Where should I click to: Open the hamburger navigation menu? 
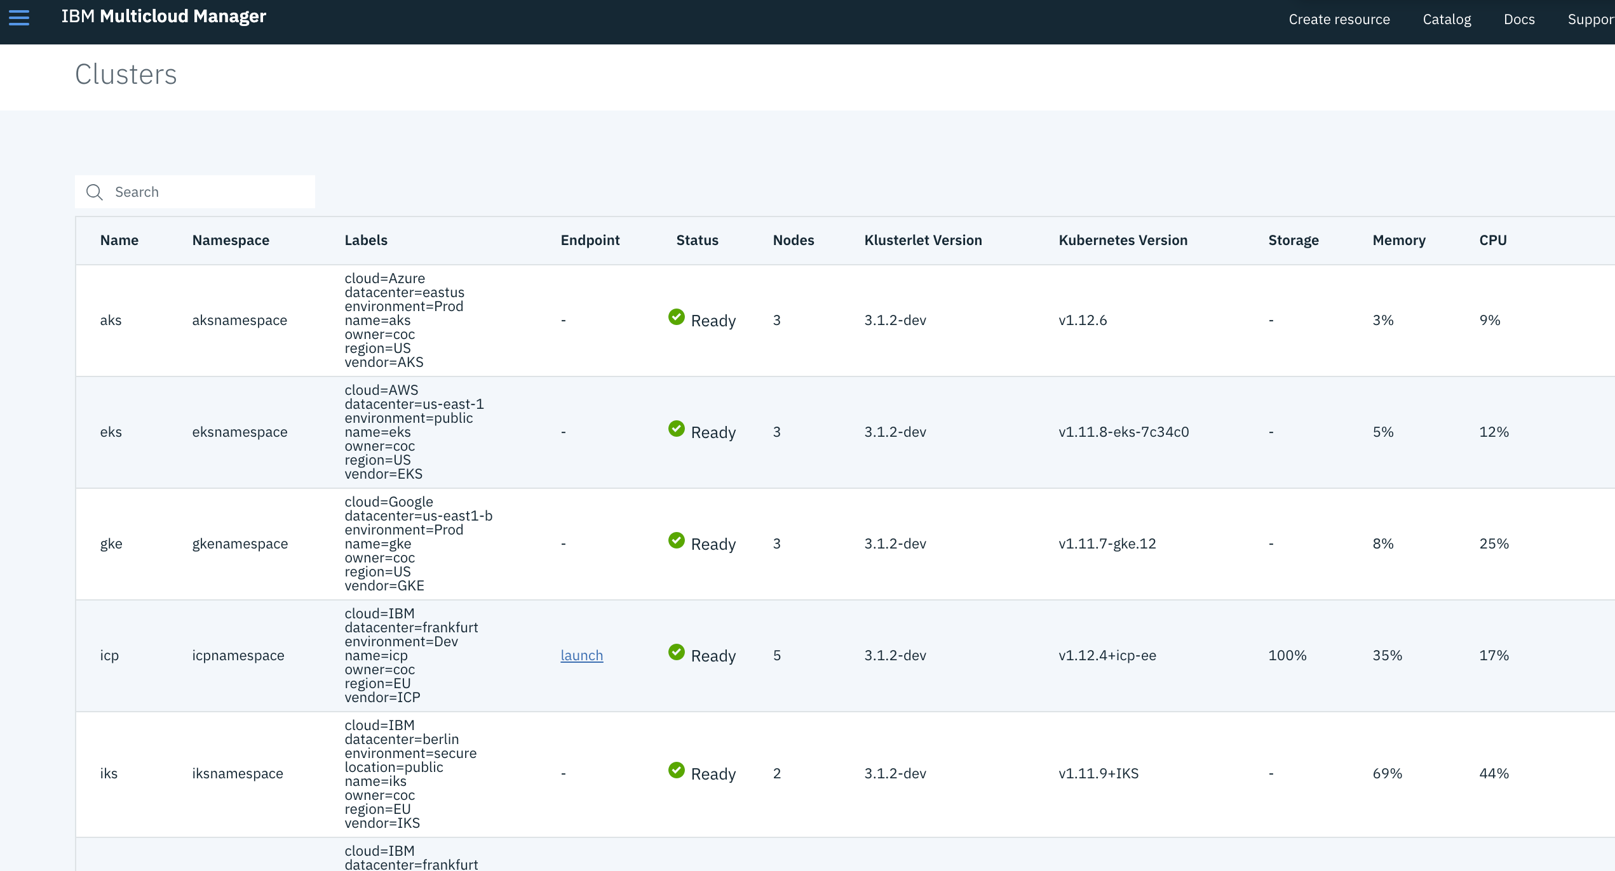click(x=19, y=17)
